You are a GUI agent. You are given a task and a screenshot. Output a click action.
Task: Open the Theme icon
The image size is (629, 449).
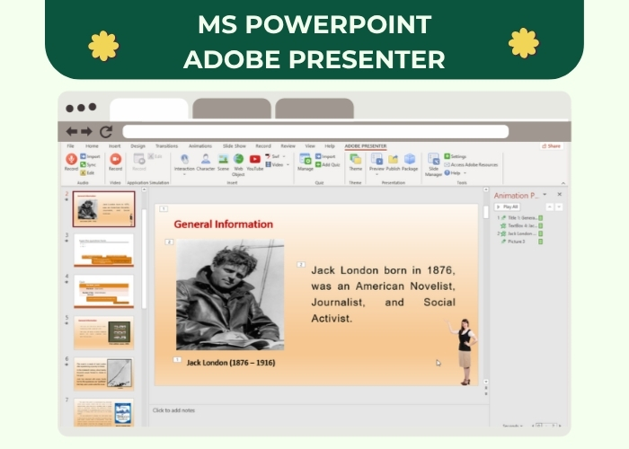click(356, 159)
